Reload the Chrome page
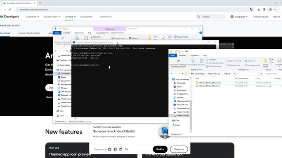282x158 pixels. point(10,10)
